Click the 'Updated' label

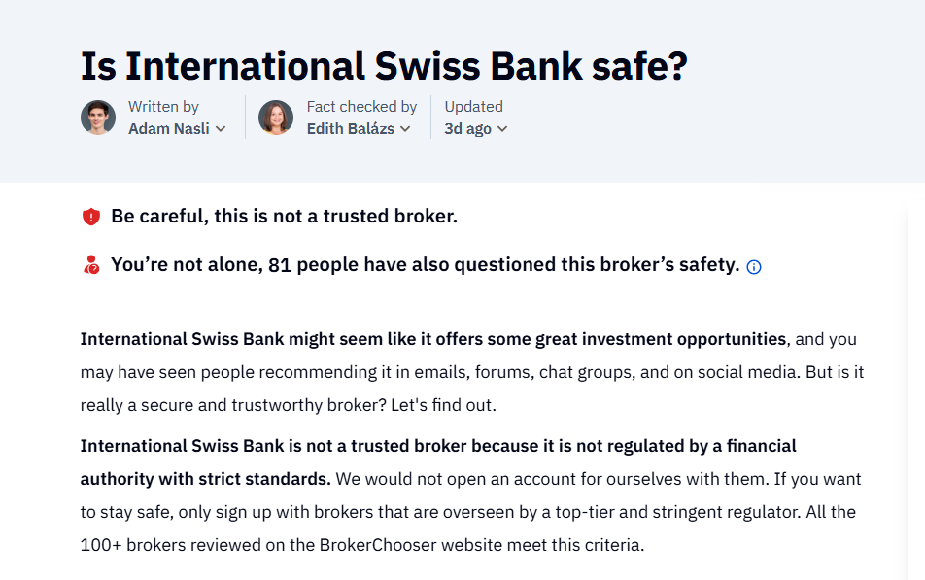474,107
